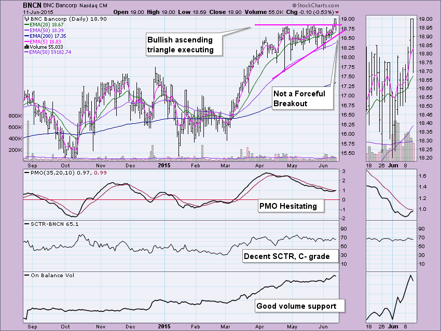
Task: Click the EMA(200) 17.35 legend entry
Action: (46, 36)
